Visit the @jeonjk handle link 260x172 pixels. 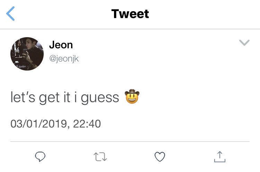click(64, 59)
